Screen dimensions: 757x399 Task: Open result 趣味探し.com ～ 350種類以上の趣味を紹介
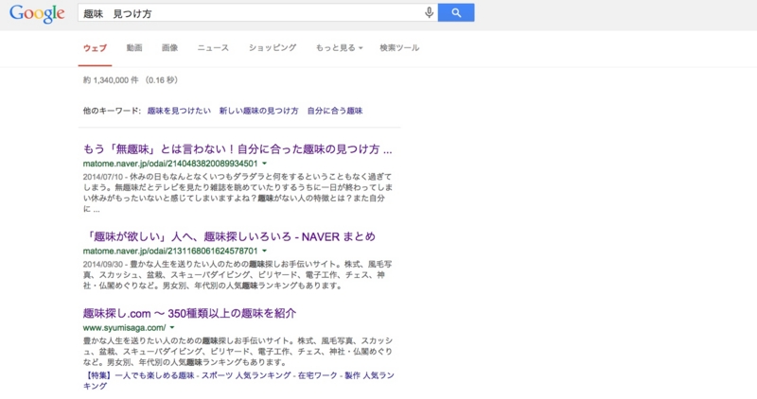tap(189, 313)
